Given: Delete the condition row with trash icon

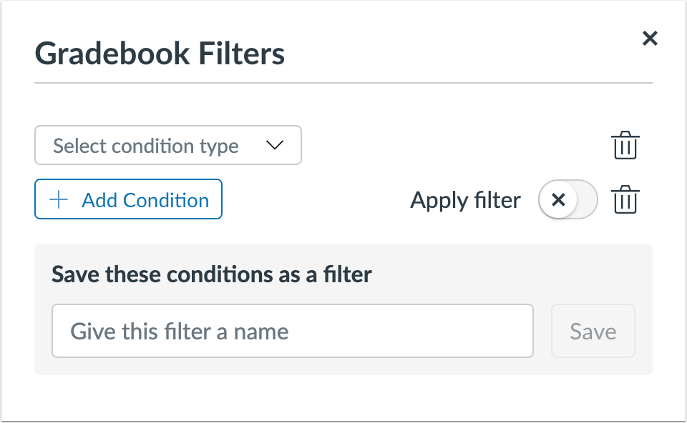Looking at the screenshot, I should point(625,145).
